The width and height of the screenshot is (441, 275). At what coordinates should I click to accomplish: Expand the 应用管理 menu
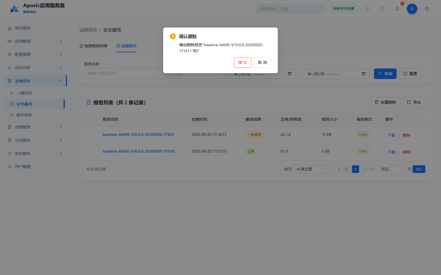35,41
